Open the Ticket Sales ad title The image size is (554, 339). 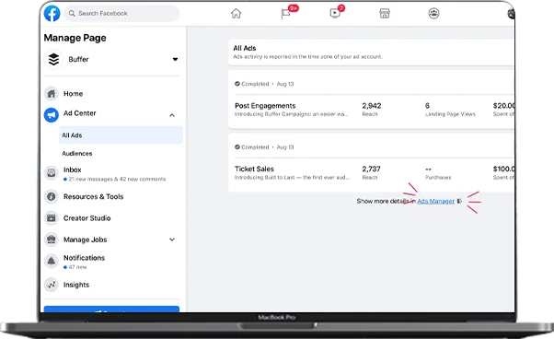coord(254,169)
